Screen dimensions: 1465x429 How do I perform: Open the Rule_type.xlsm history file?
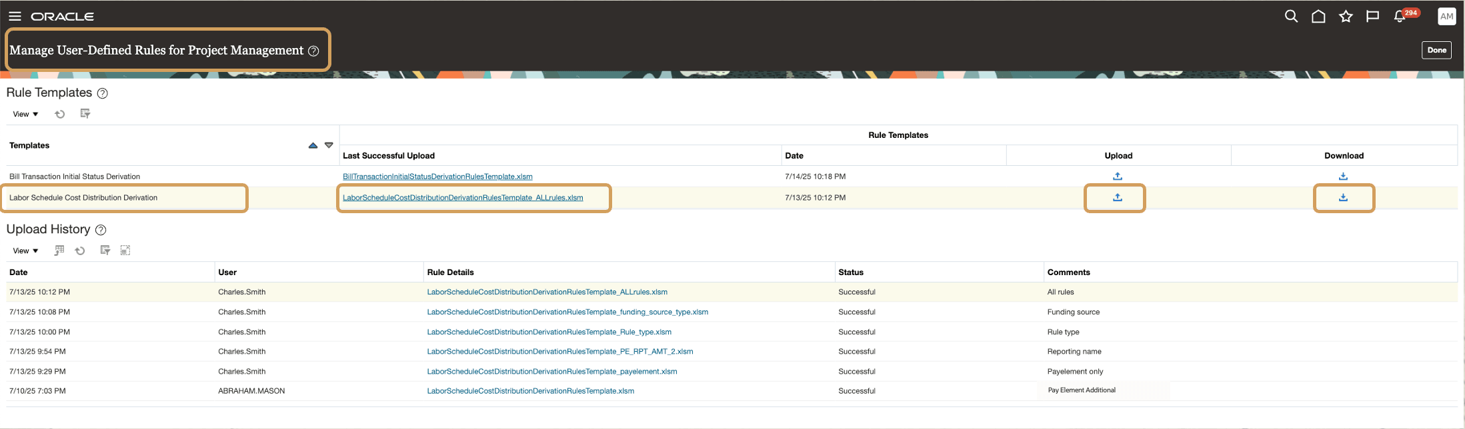[x=549, y=332]
